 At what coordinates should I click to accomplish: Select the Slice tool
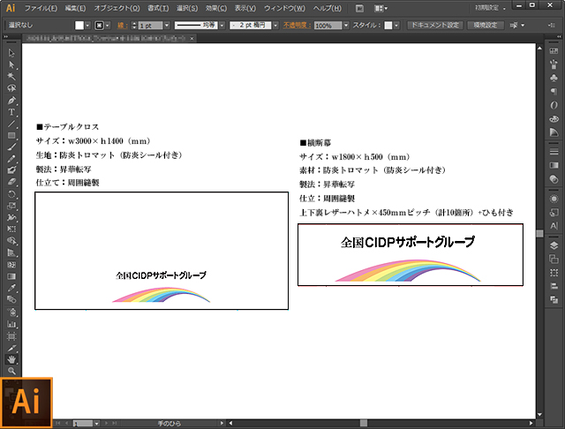coord(11,348)
